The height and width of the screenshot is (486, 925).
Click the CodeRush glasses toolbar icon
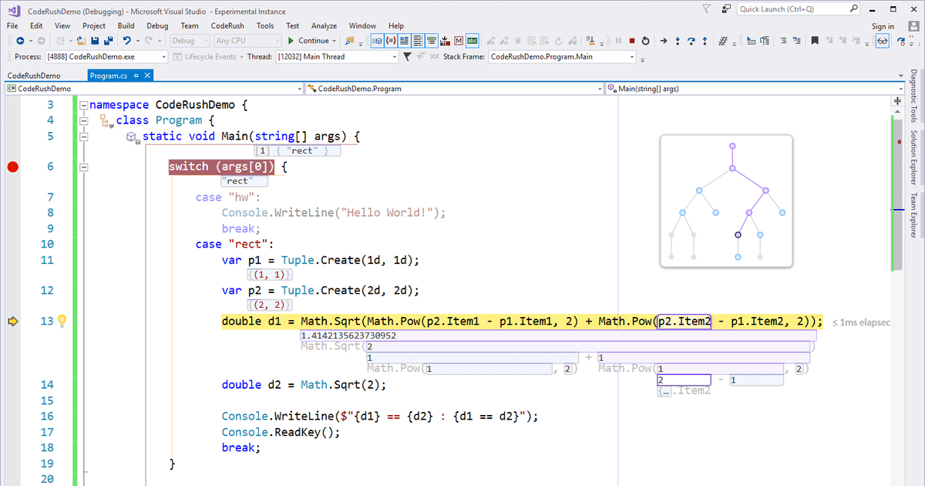(x=883, y=41)
